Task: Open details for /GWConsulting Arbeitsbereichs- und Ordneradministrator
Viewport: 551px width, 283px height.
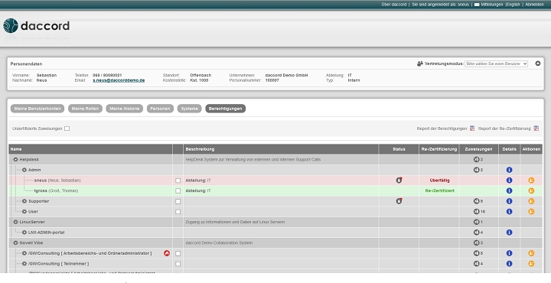Action: coord(509,253)
